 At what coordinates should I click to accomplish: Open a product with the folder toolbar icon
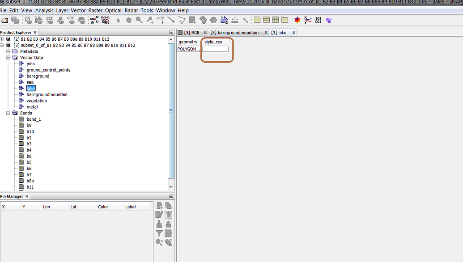[x=5, y=20]
